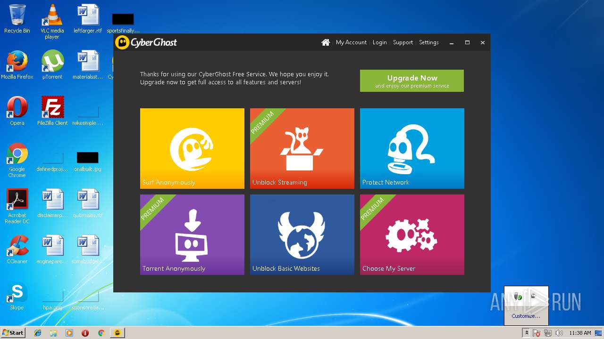Click the Upgrade Now button
Screen dimensions: 604x339
[x=412, y=81]
